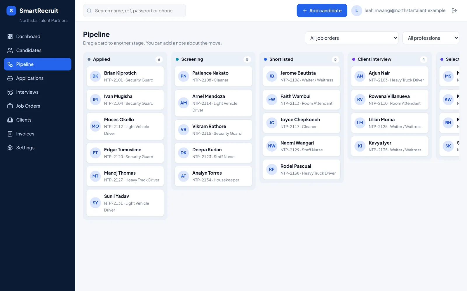Open Rowena Villanueva's card

[390, 100]
